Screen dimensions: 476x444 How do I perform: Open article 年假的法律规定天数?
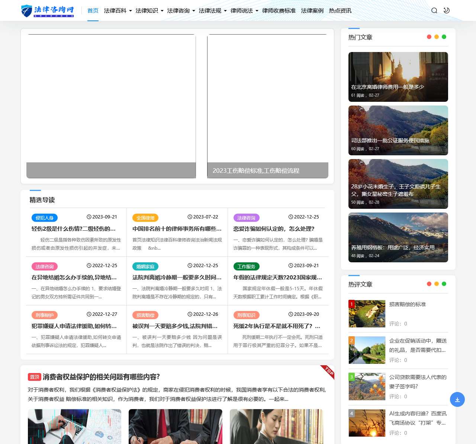278,278
